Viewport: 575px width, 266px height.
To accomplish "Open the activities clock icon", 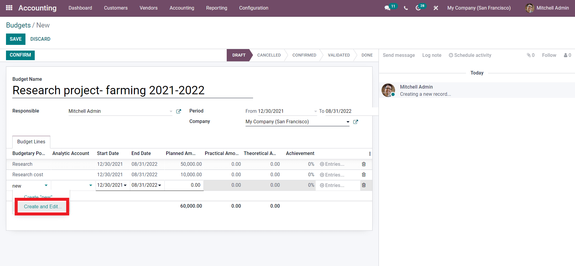I will coord(418,8).
